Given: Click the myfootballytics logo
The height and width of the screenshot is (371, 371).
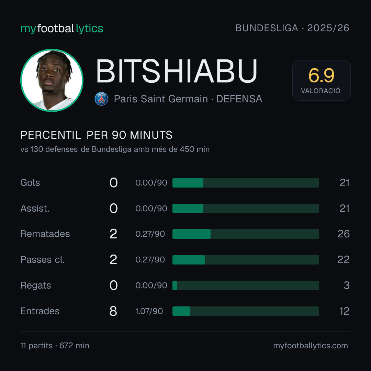Looking at the screenshot, I should (62, 29).
